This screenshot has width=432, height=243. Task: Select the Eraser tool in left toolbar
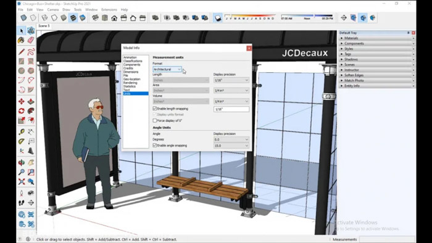tap(31, 40)
